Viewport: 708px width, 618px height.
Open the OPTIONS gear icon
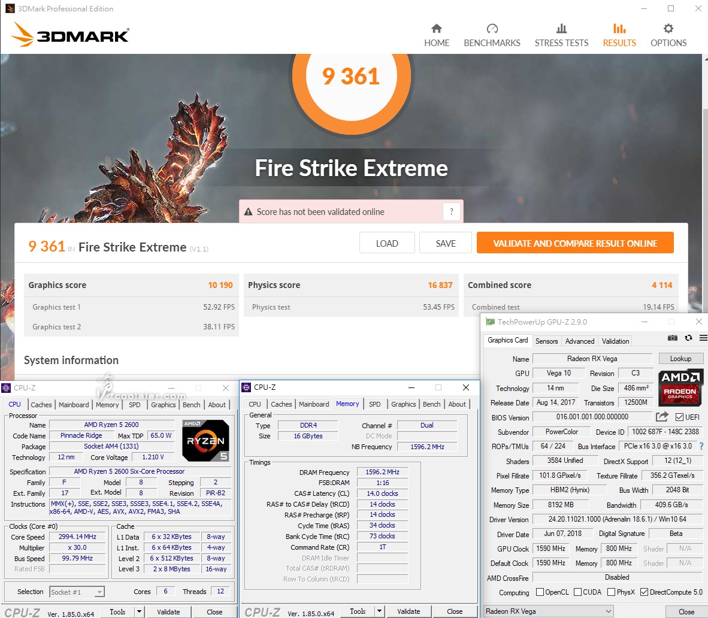[x=668, y=29]
